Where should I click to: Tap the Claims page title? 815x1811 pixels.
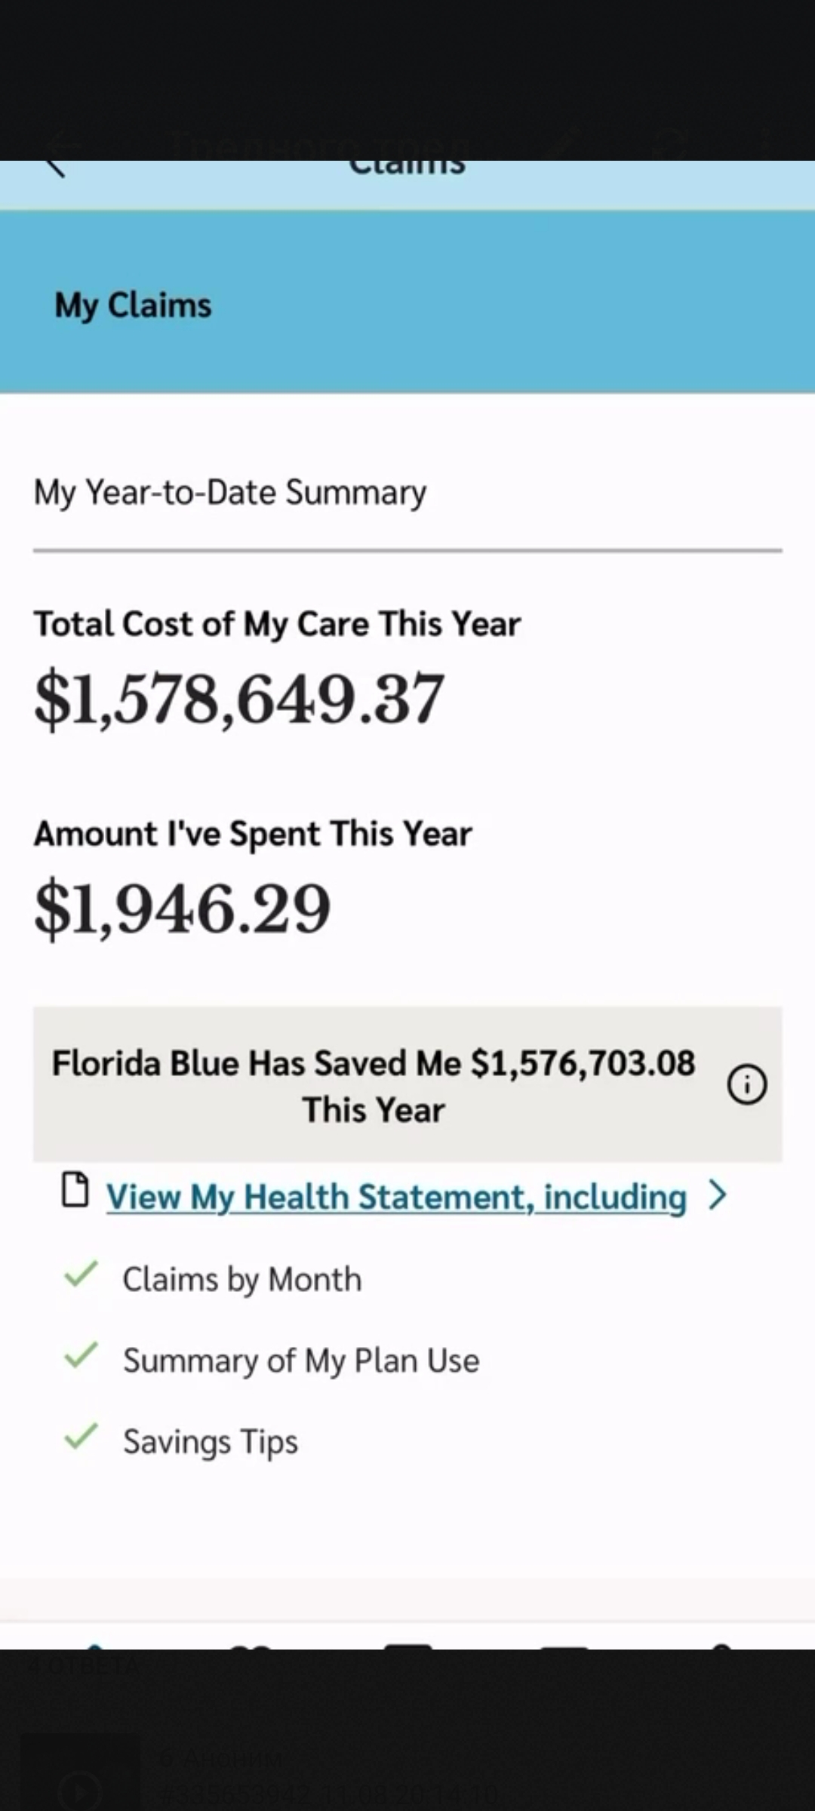[407, 168]
